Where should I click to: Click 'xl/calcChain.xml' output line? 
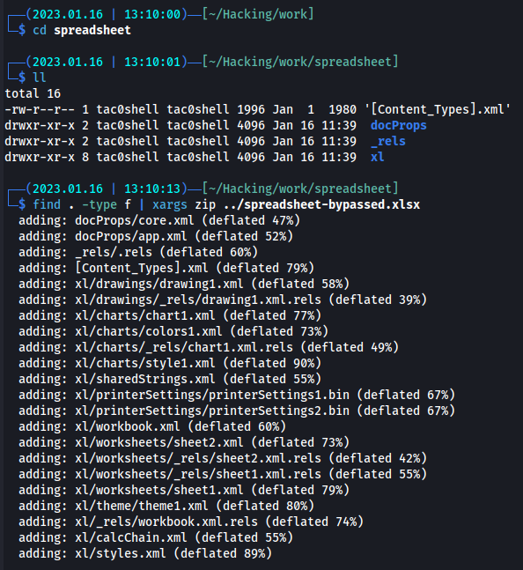(156, 537)
